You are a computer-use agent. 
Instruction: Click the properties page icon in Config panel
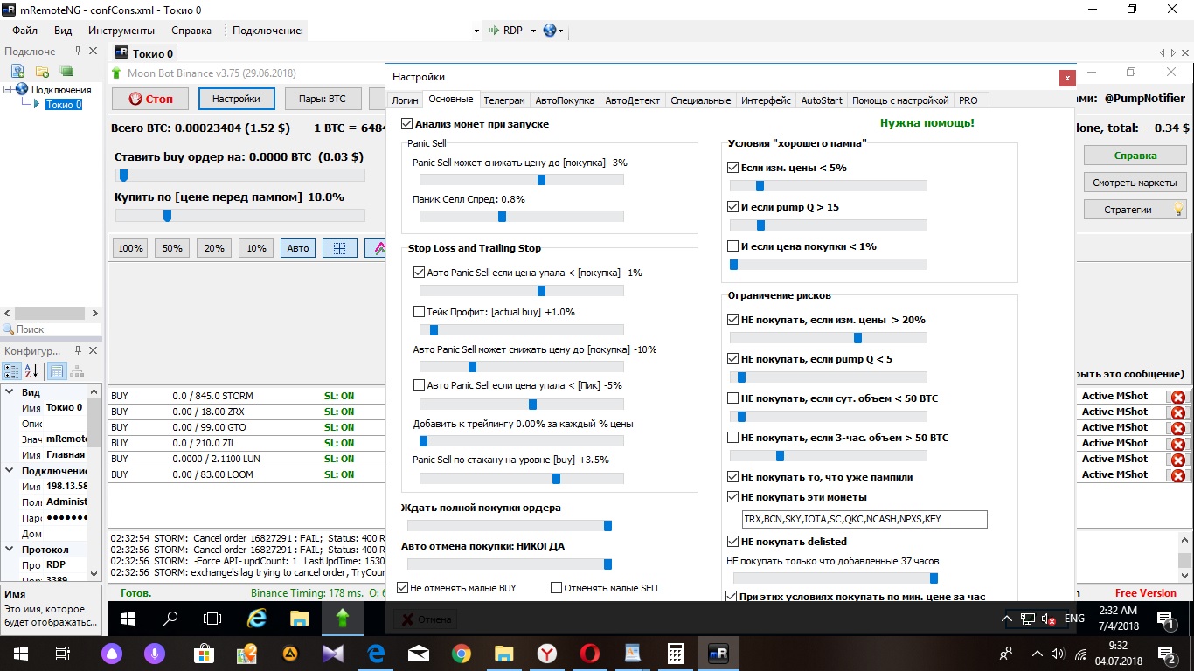click(x=57, y=371)
